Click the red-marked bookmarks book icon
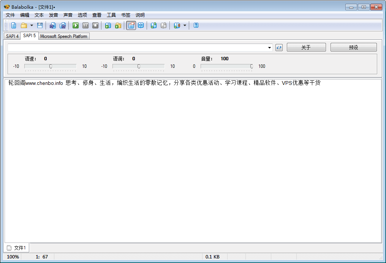Viewport: 386px width, 263px height. click(x=177, y=25)
